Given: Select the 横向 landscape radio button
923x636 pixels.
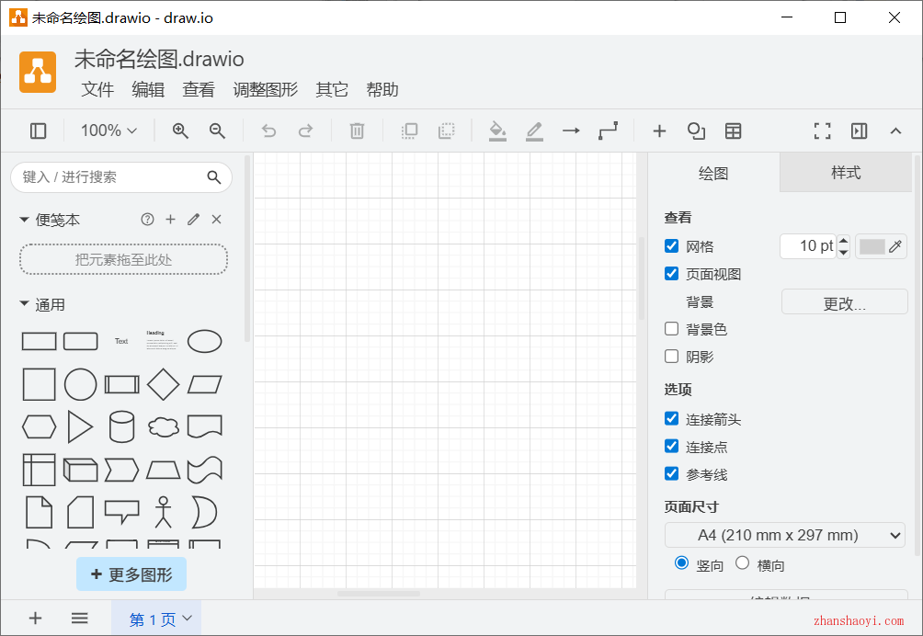Looking at the screenshot, I should coord(743,563).
